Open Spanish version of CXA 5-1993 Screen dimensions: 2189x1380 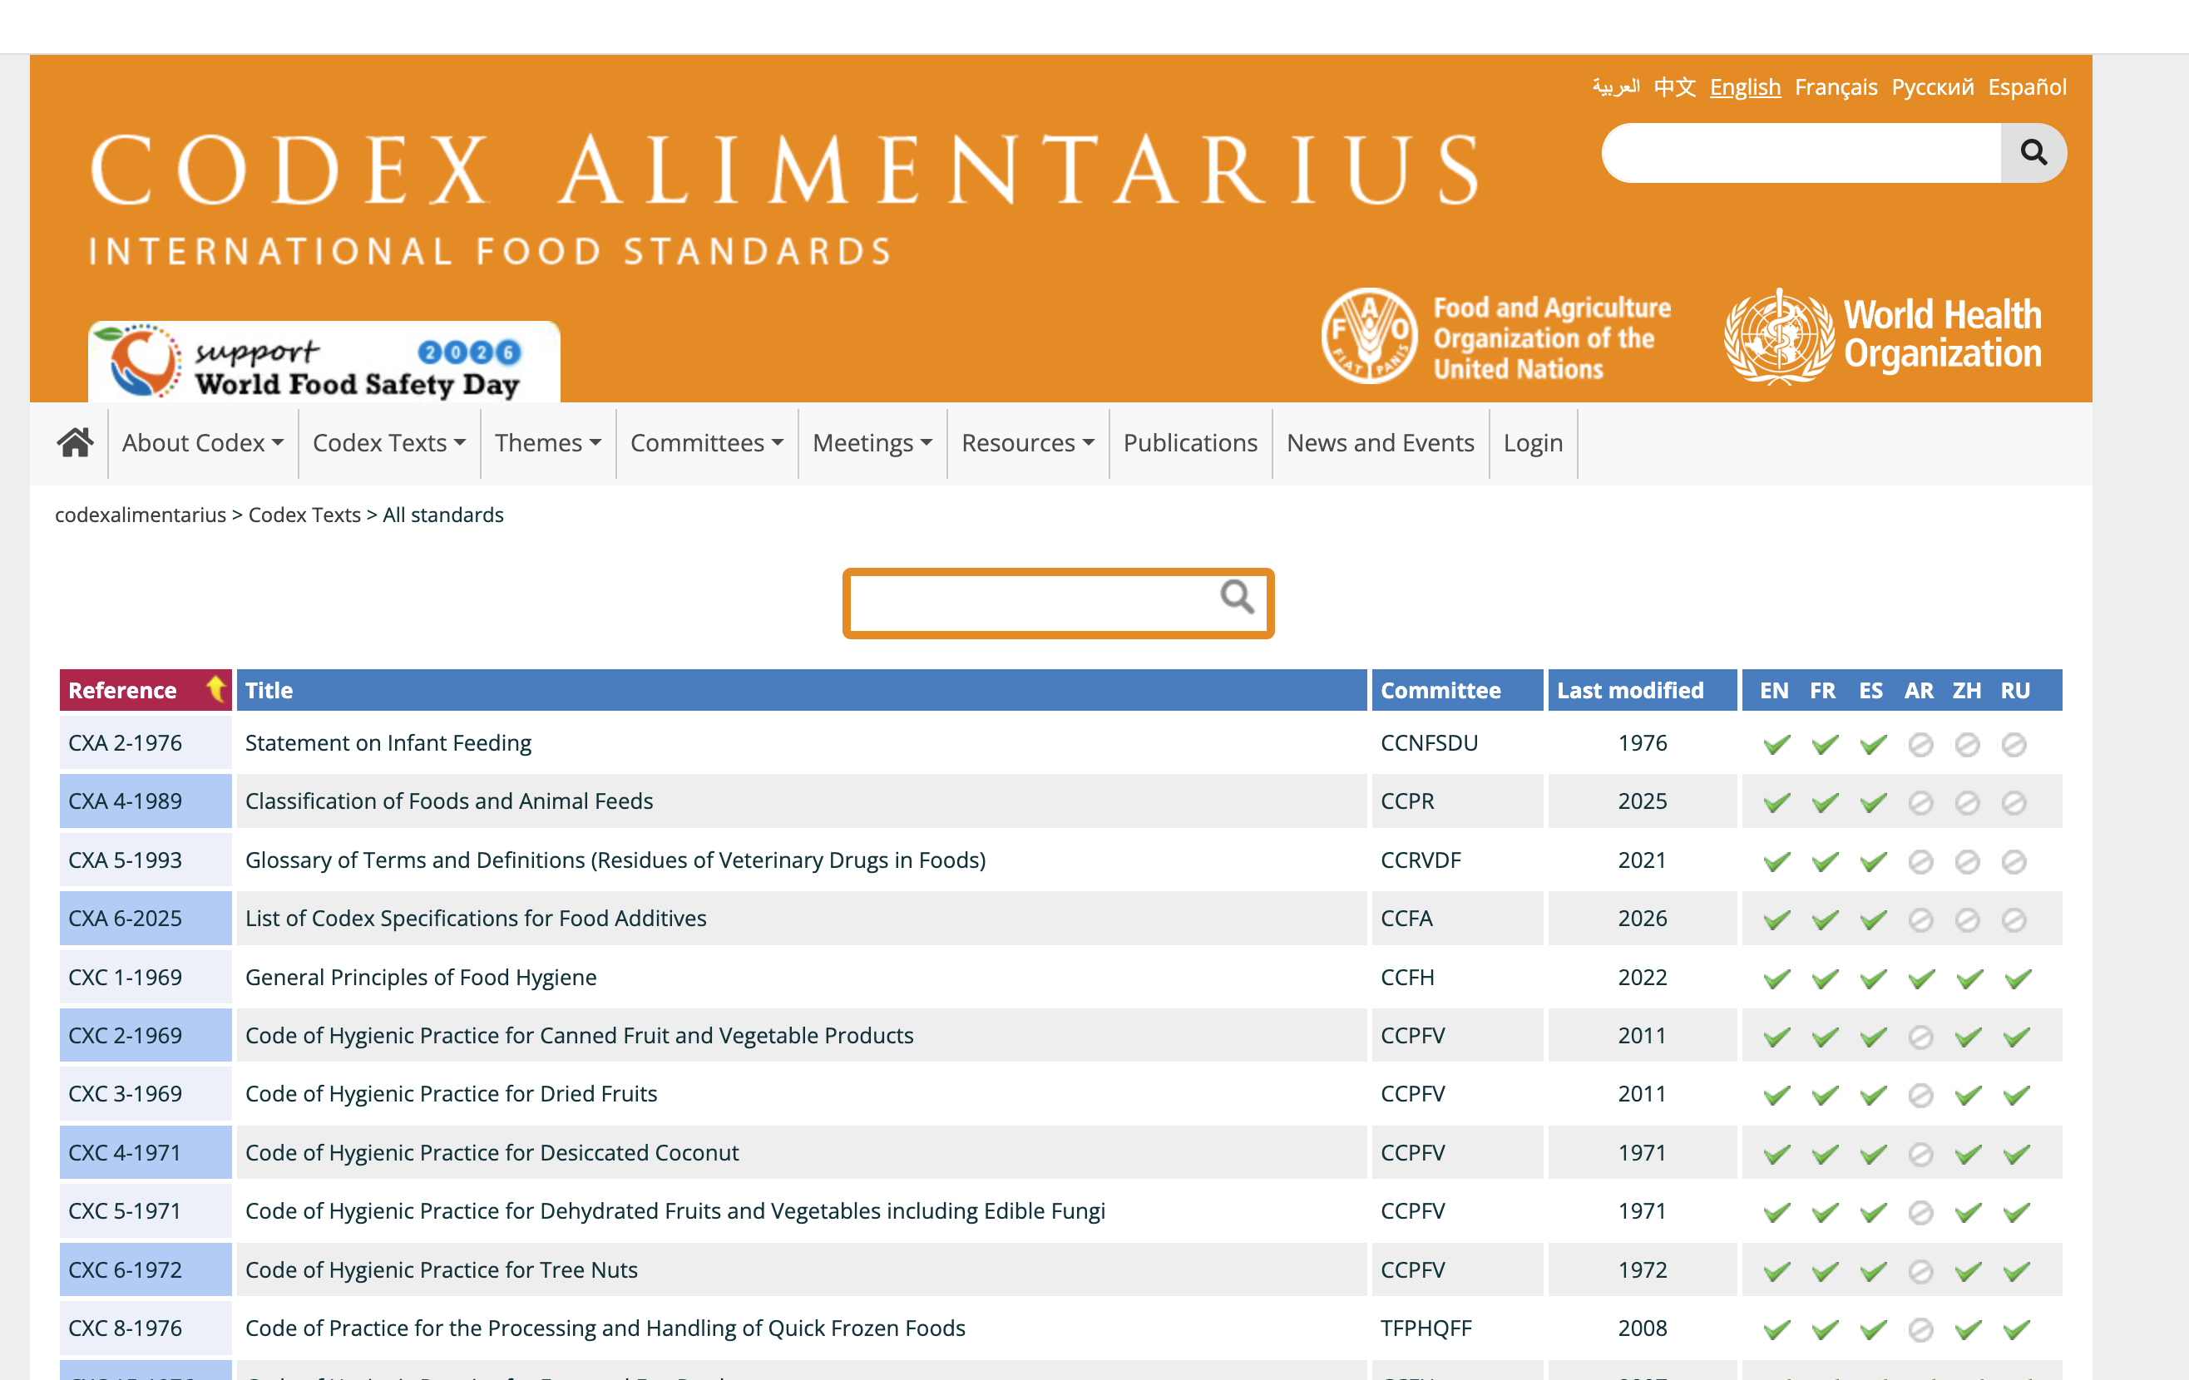[x=1872, y=861]
